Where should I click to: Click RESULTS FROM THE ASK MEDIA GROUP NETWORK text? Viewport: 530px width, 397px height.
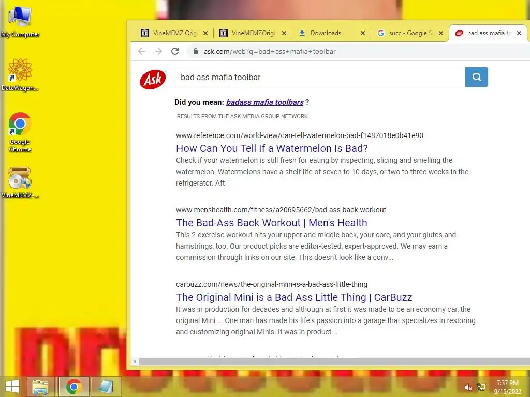pyautogui.click(x=242, y=116)
